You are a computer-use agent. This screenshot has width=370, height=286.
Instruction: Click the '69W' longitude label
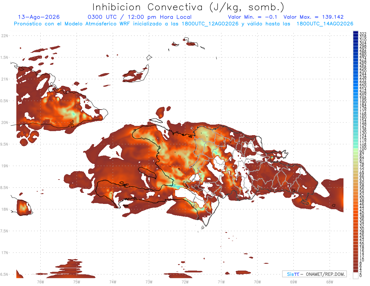click(293, 282)
